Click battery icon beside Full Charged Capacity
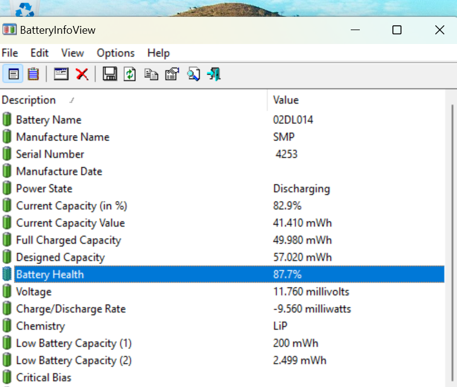The image size is (457, 387). tap(7, 240)
